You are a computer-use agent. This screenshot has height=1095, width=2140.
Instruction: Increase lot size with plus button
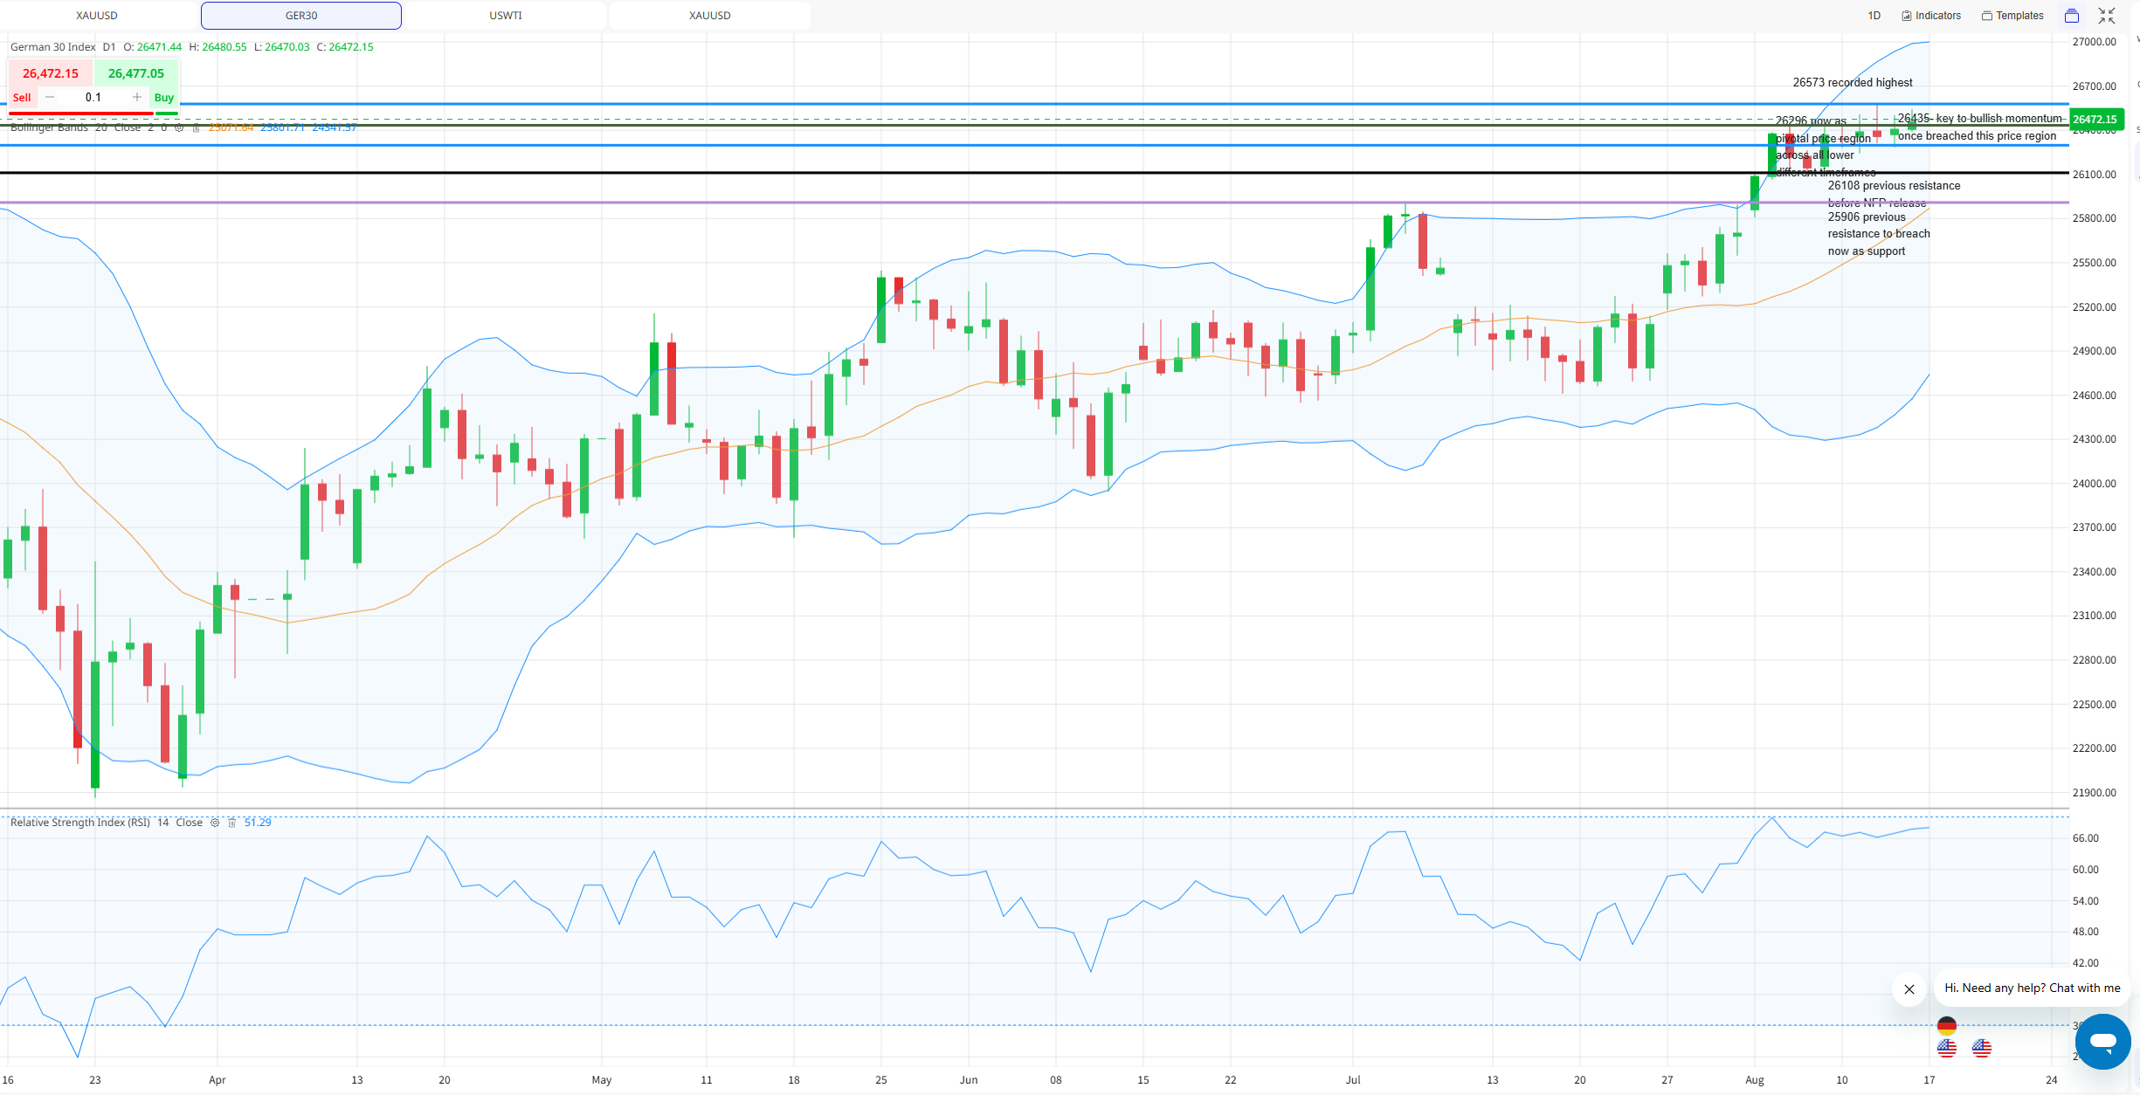[x=137, y=97]
